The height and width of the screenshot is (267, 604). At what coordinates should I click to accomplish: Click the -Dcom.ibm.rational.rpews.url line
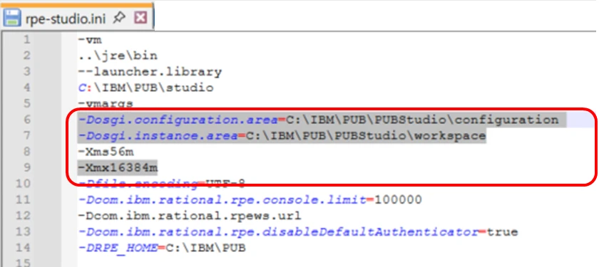coord(190,216)
